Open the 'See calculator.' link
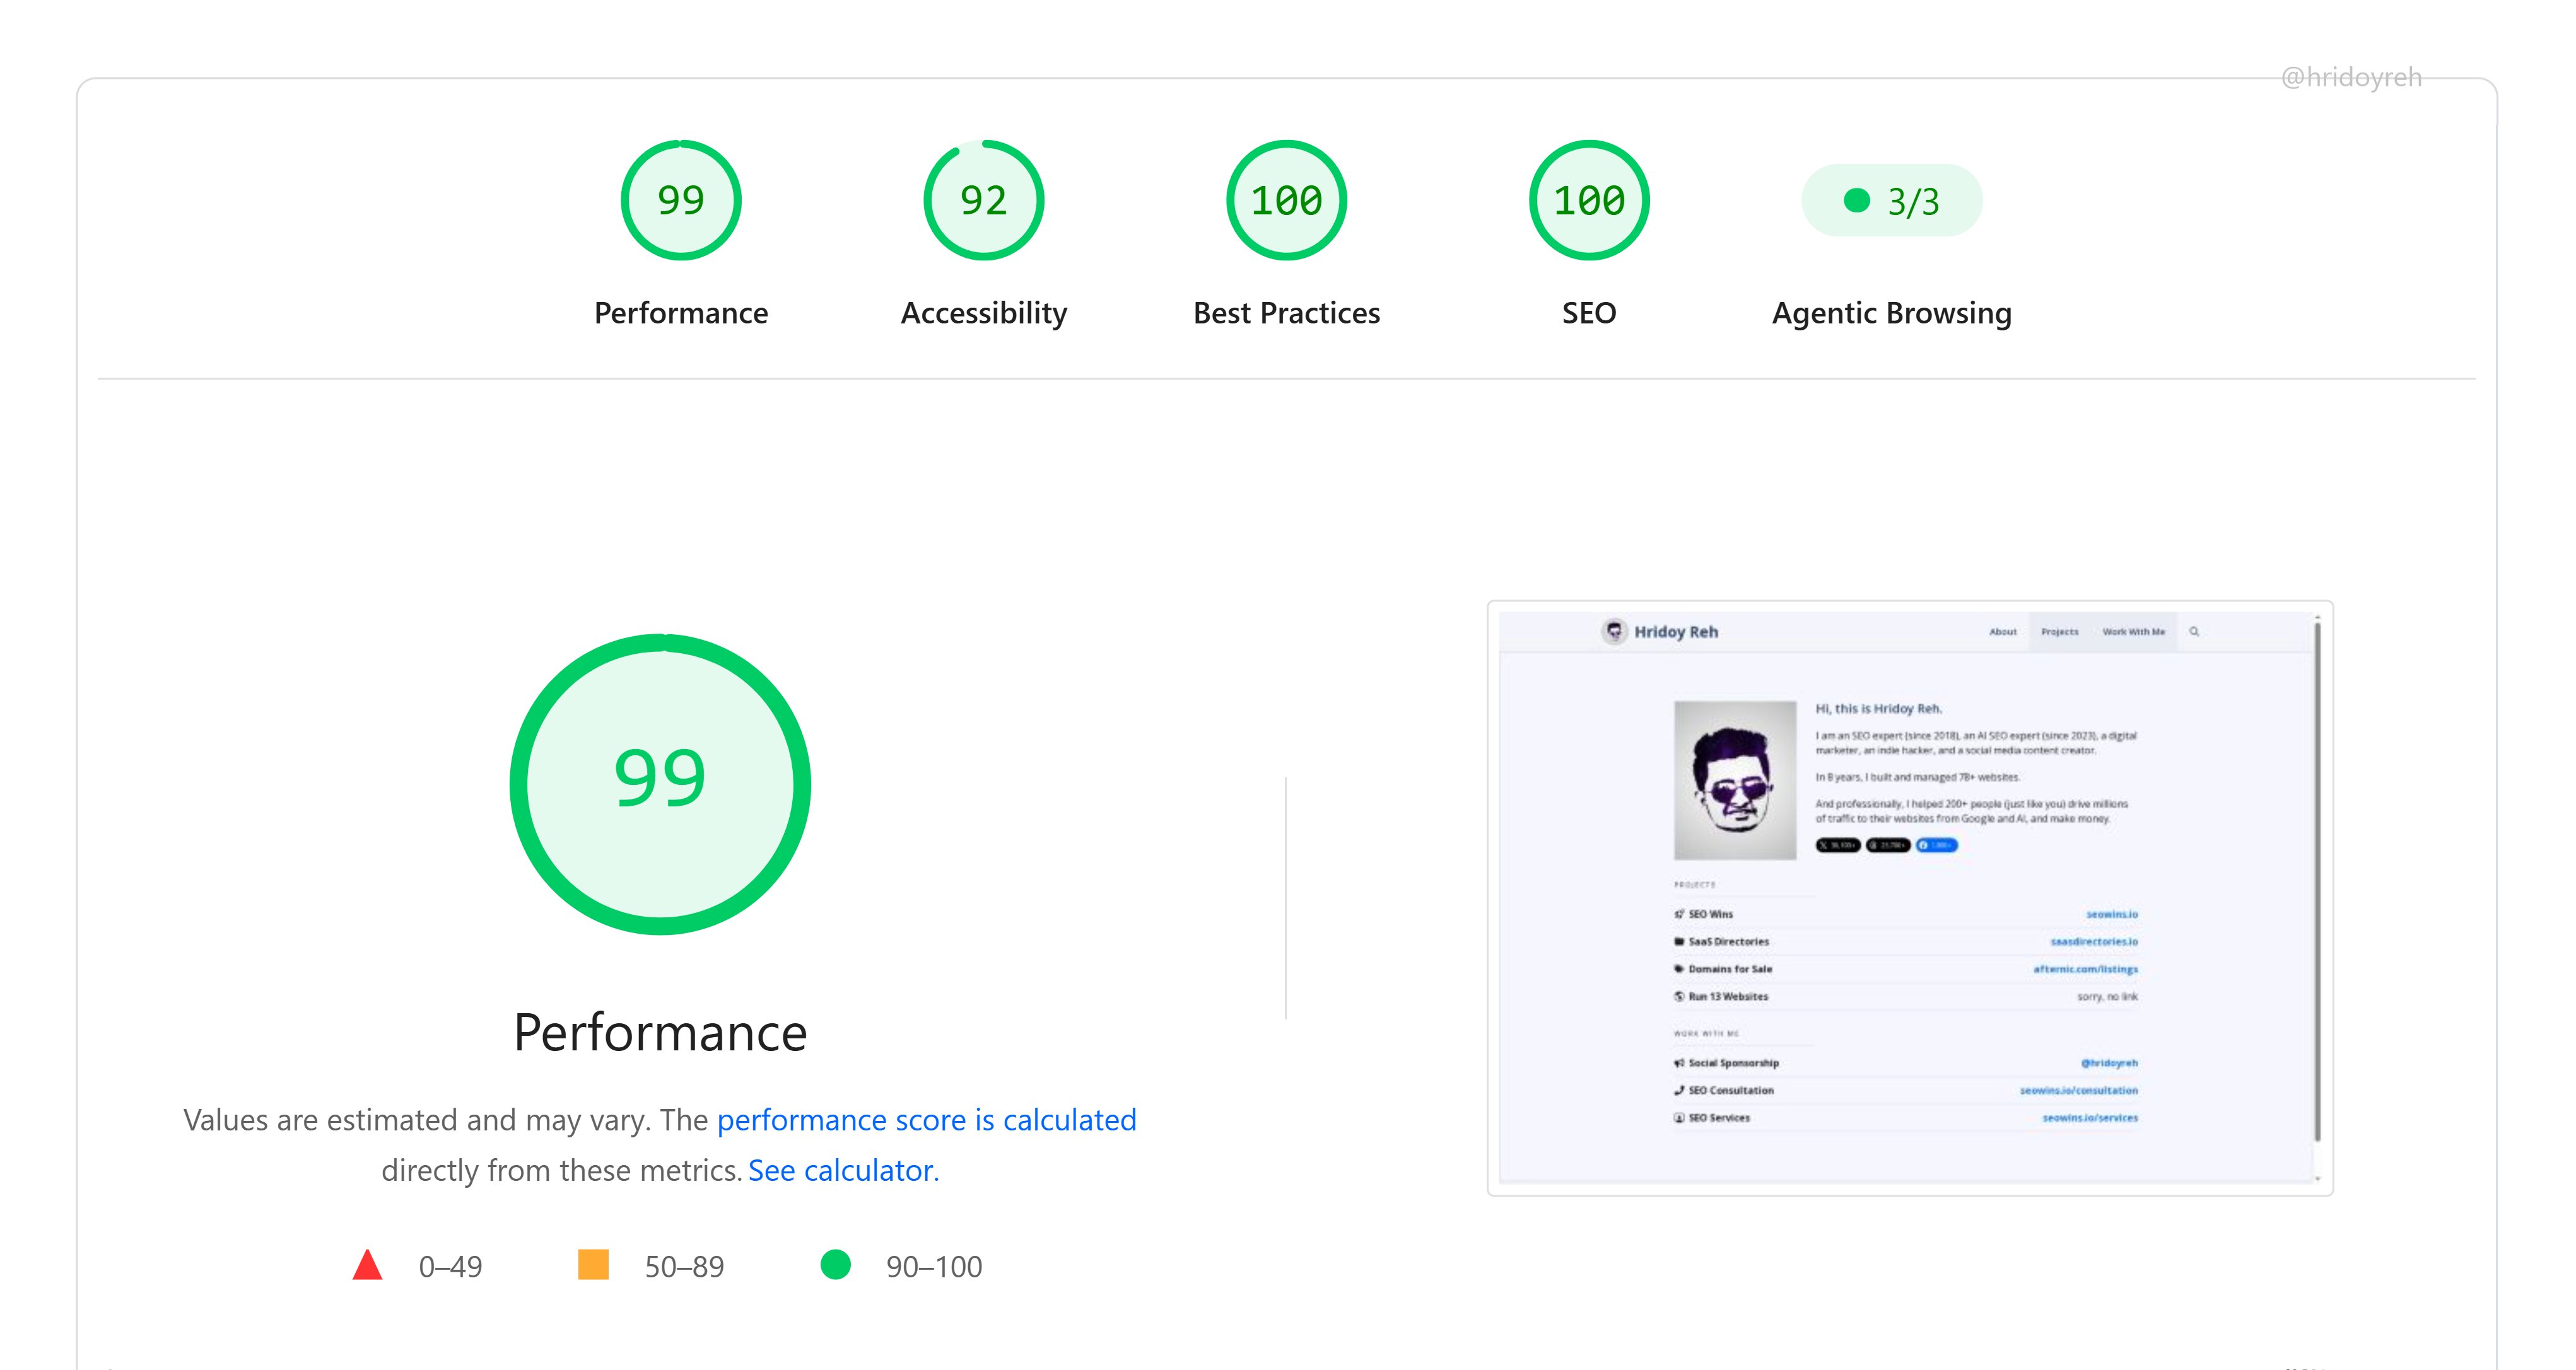The width and height of the screenshot is (2576, 1370). click(x=844, y=1170)
